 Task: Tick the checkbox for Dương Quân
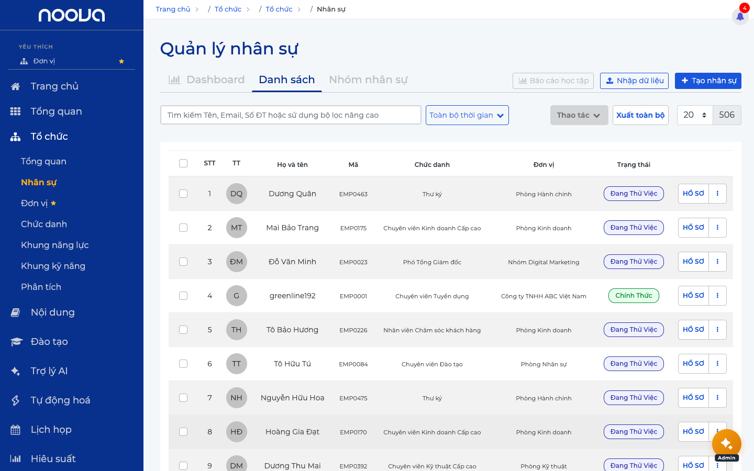pyautogui.click(x=183, y=194)
